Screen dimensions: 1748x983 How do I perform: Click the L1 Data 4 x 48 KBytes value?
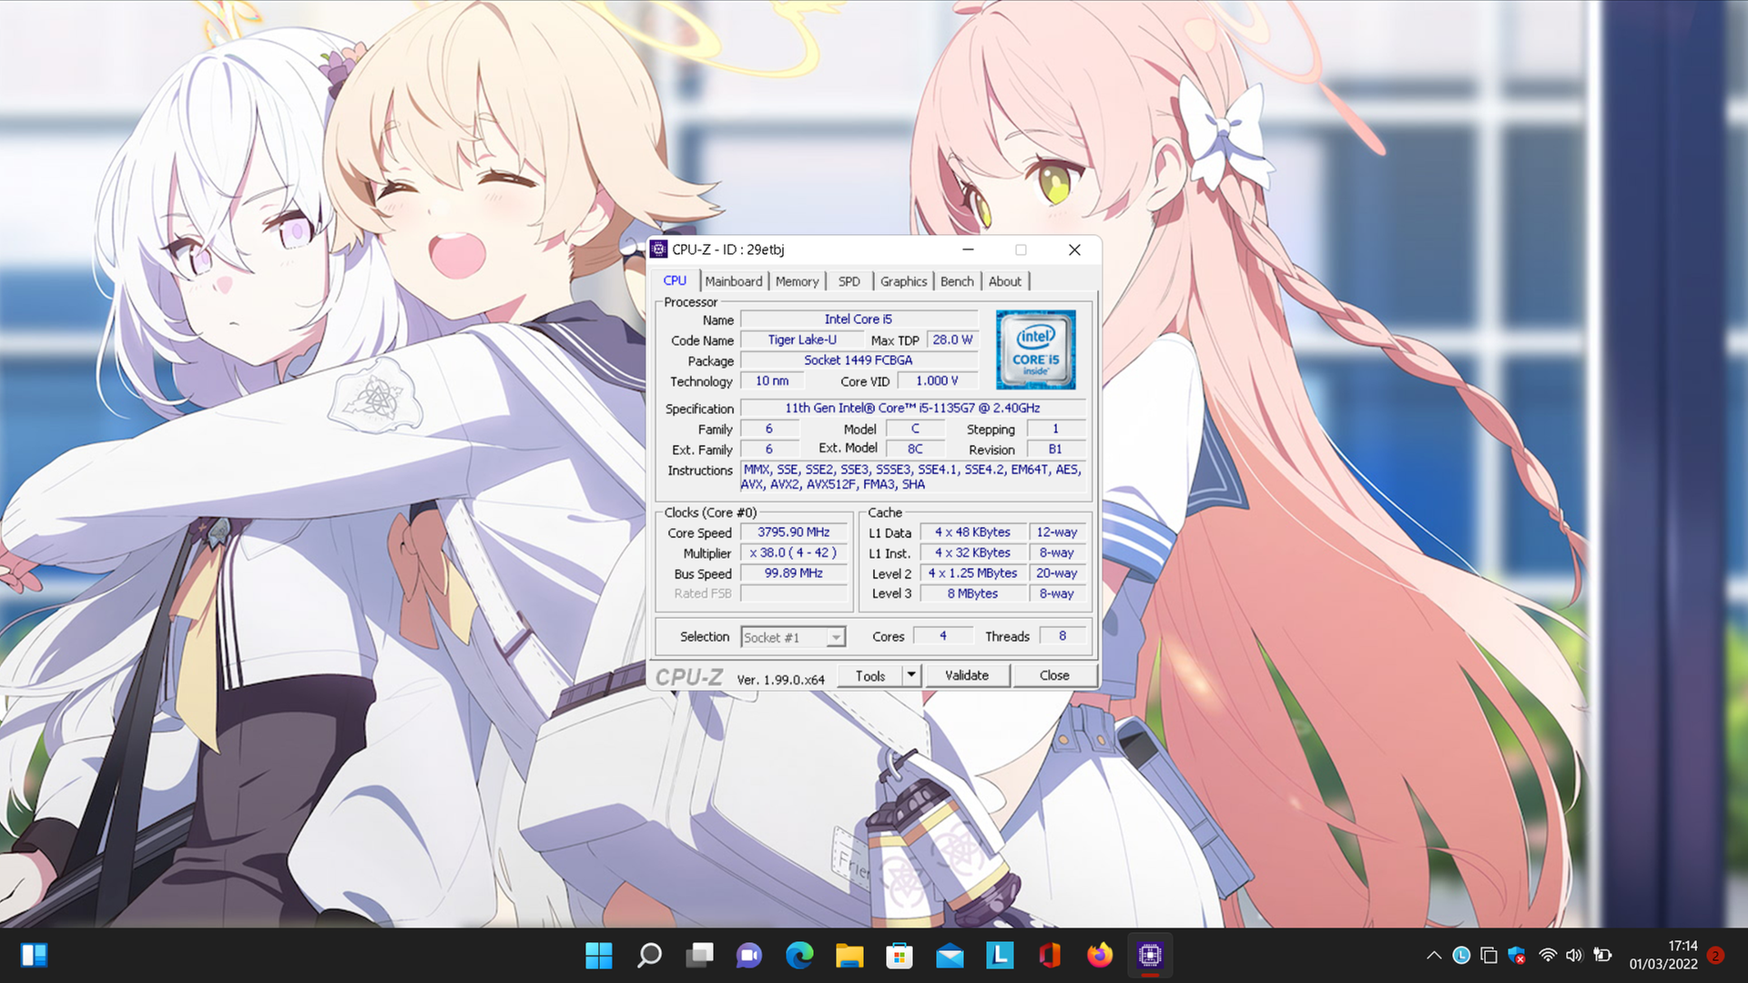(972, 532)
